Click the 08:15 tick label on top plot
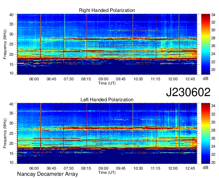Screen dimensions: 219x178 (86, 79)
